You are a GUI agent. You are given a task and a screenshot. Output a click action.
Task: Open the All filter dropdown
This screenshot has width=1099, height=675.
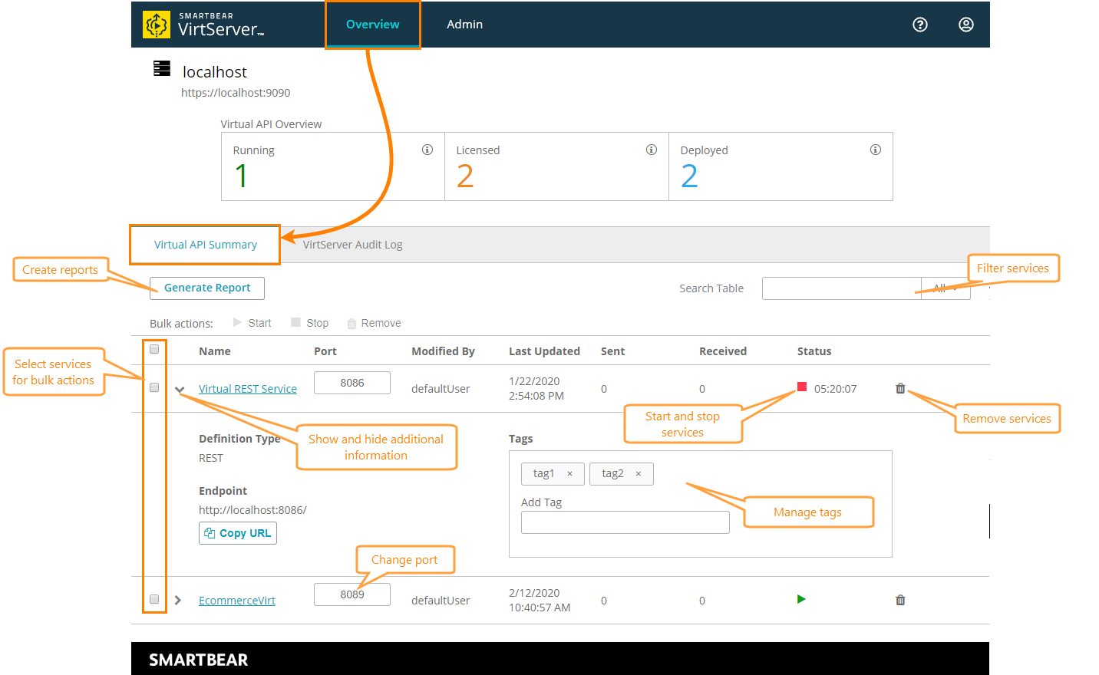[946, 288]
